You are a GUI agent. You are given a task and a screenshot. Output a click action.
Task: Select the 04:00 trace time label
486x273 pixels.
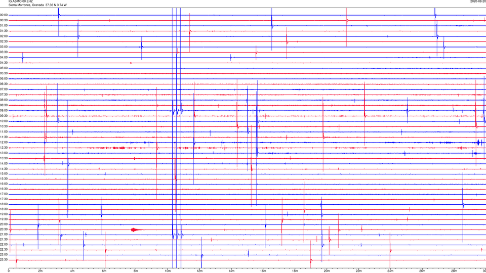coord(4,58)
